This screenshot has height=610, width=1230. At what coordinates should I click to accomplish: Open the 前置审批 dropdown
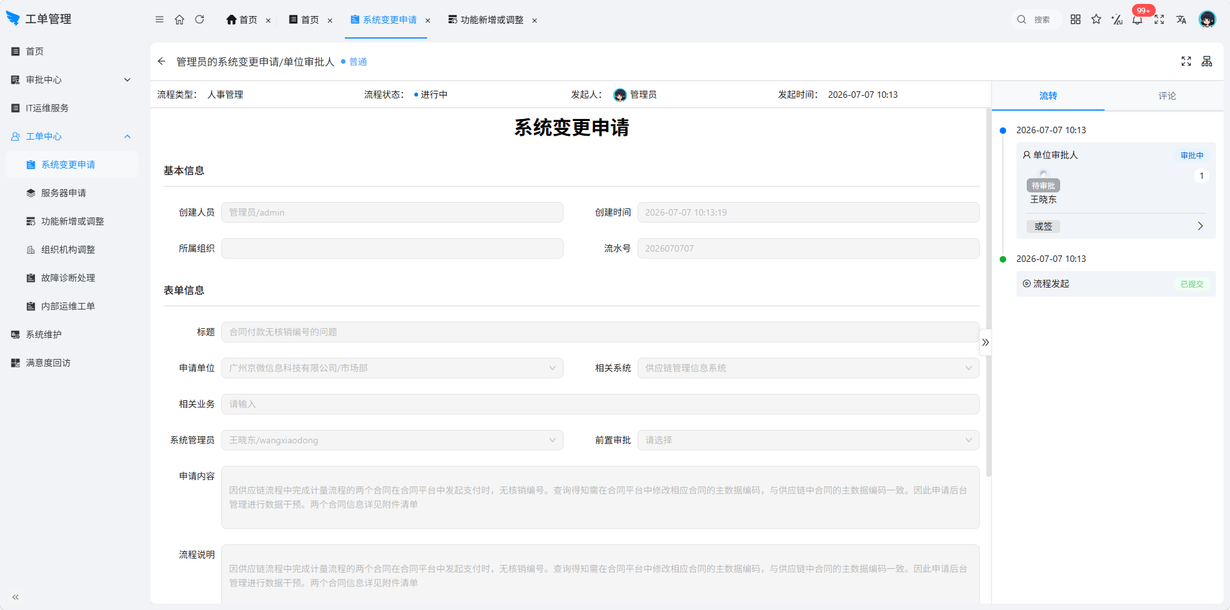(x=808, y=440)
